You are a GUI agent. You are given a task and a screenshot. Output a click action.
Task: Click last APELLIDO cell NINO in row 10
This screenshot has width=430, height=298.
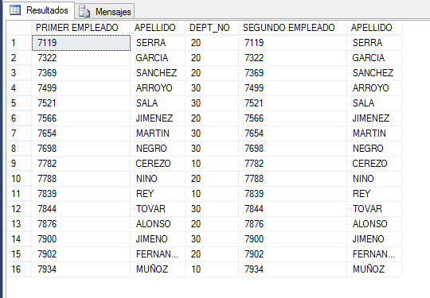pyautogui.click(x=374, y=179)
